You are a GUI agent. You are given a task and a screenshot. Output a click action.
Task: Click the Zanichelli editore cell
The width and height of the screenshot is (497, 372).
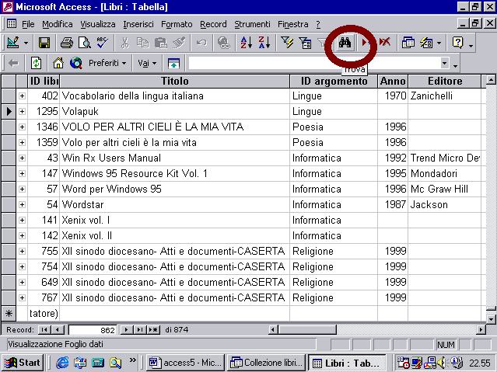(x=445, y=96)
